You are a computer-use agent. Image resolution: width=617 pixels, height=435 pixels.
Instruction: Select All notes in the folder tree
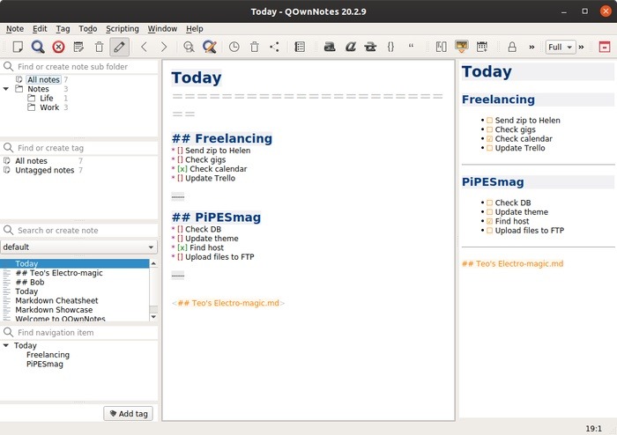click(43, 79)
